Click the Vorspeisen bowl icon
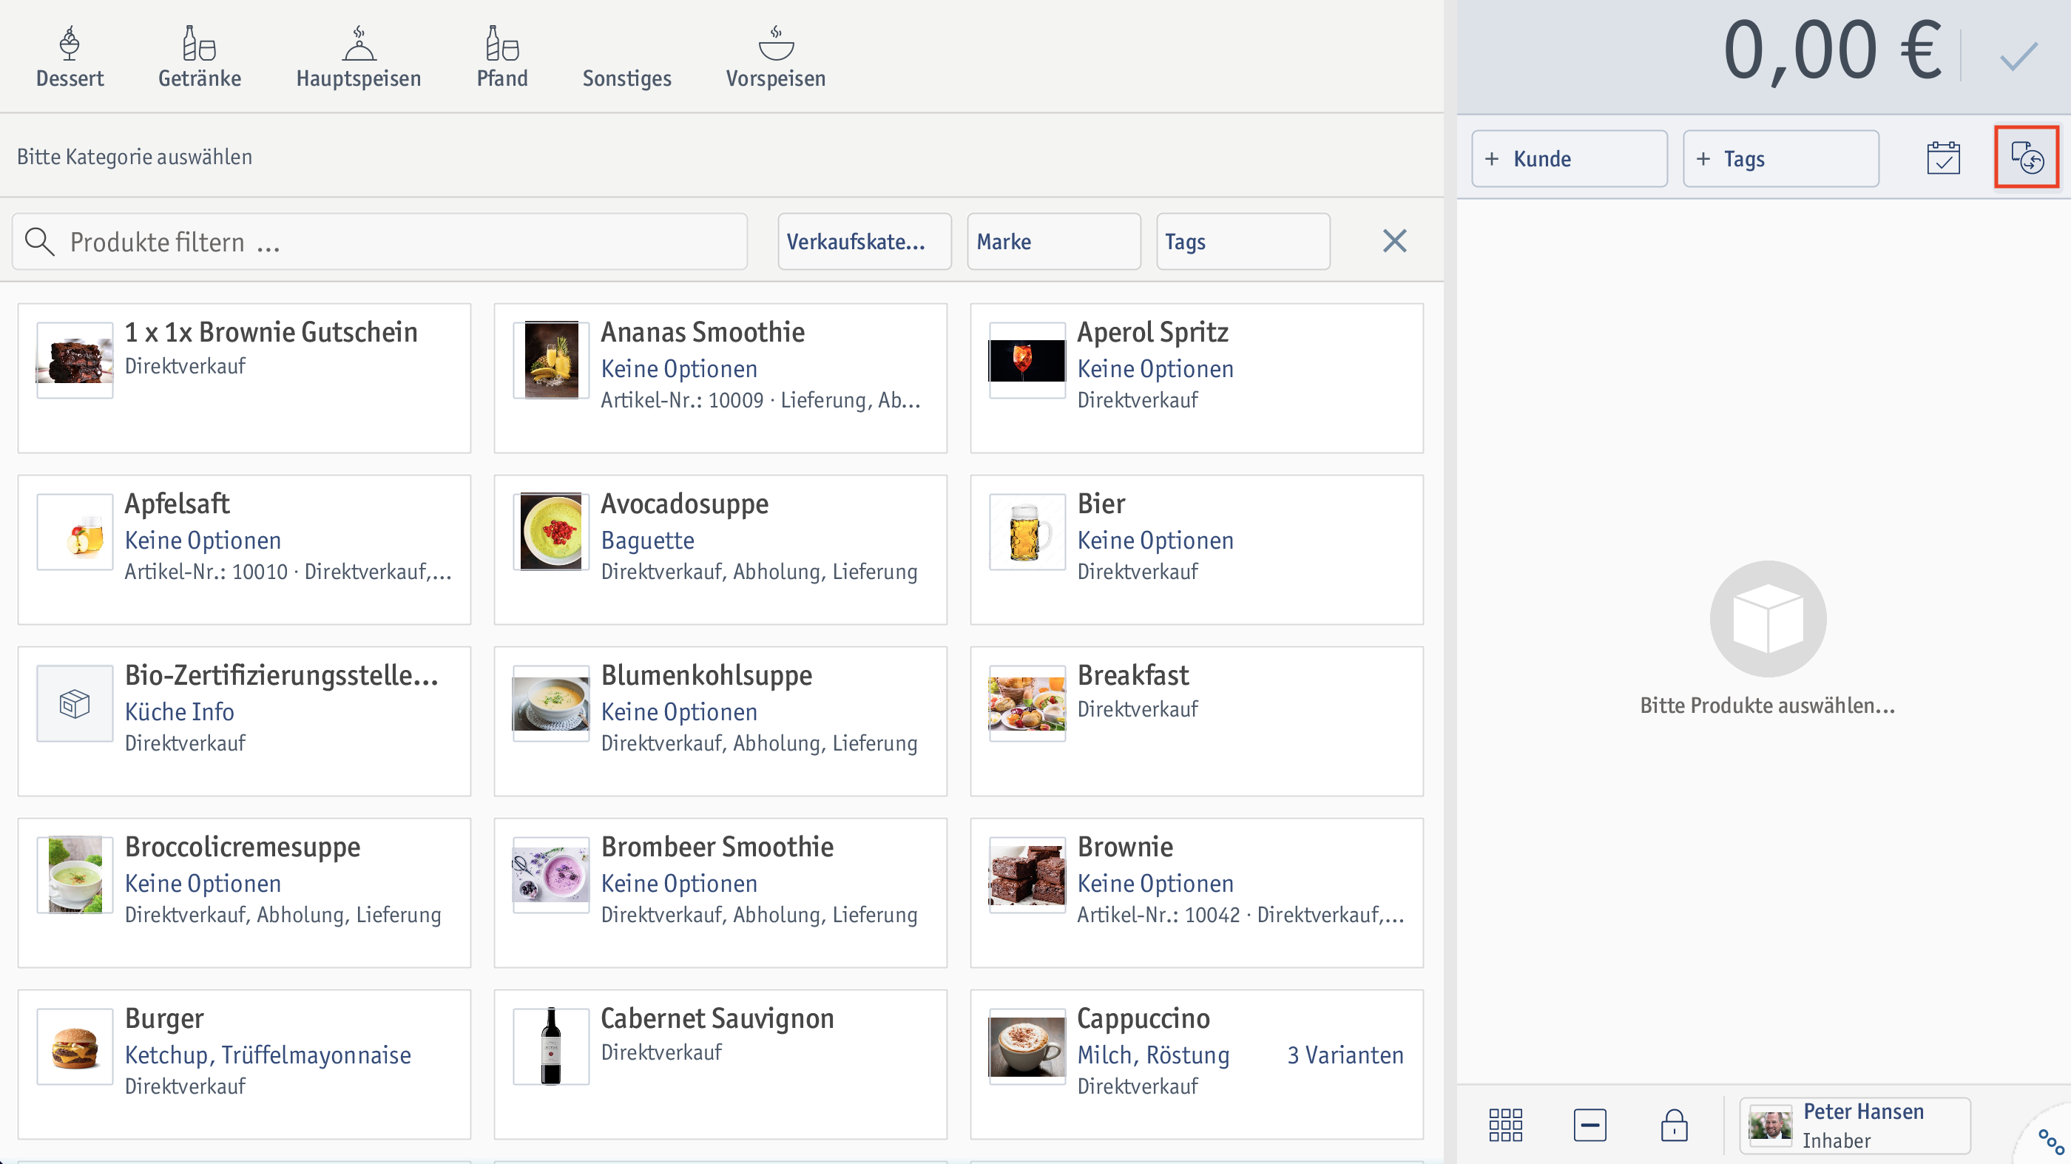Screen dimensions: 2071x1164 tap(776, 44)
